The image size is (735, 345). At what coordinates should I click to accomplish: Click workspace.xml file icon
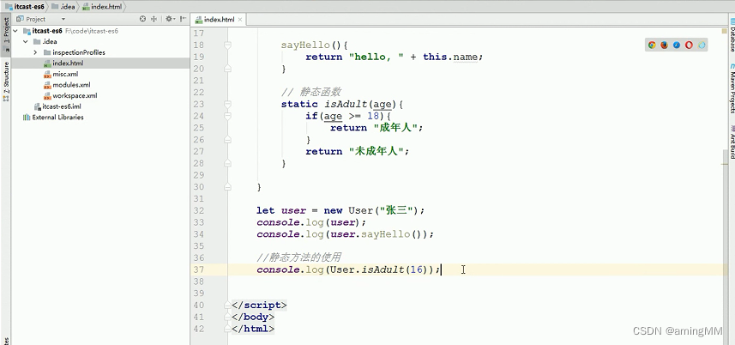pyautogui.click(x=47, y=95)
